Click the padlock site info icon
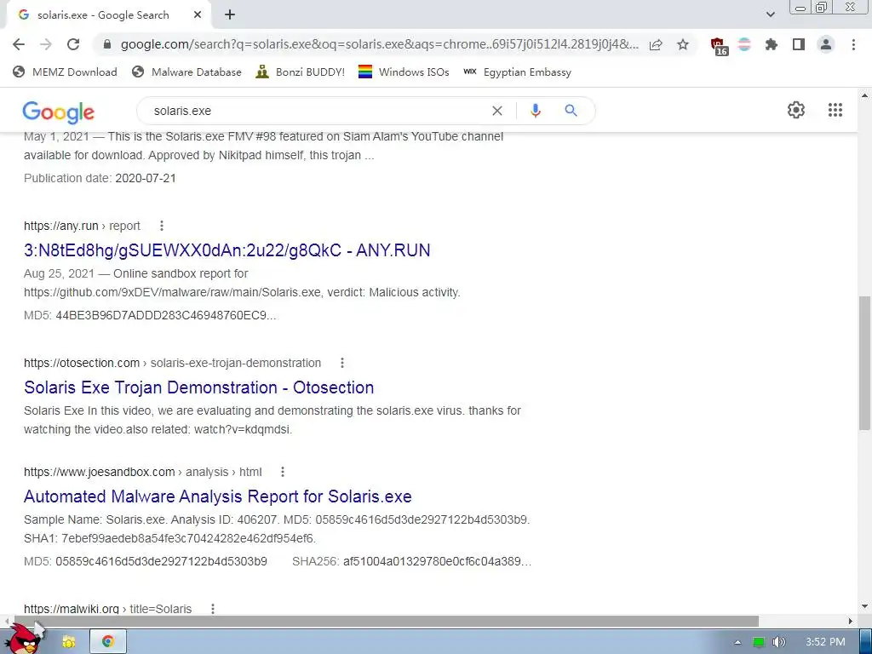The height and width of the screenshot is (654, 872). point(107,44)
